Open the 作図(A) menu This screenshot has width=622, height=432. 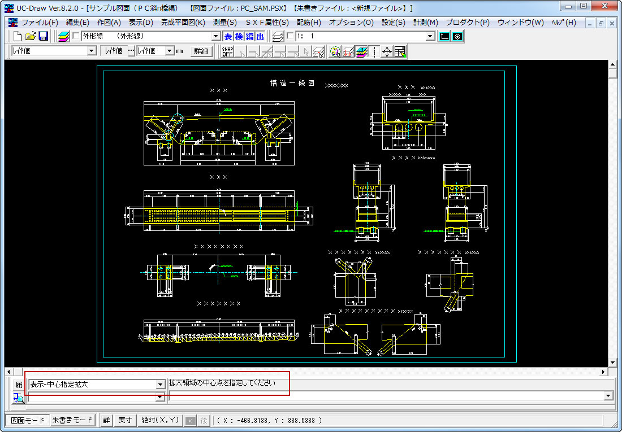pyautogui.click(x=109, y=23)
